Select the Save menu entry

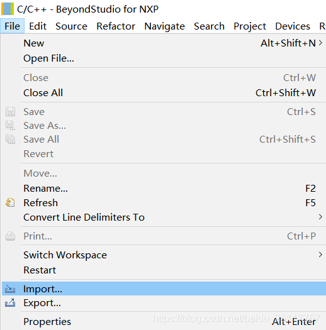163,111
